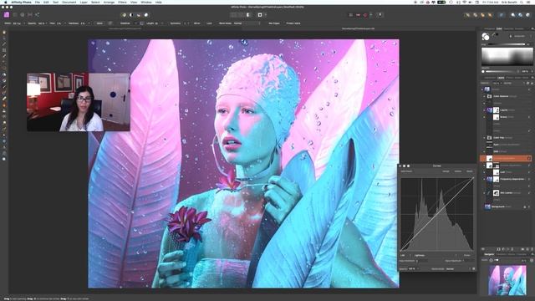Open the File menu
The width and height of the screenshot is (535, 301).
click(37, 2)
